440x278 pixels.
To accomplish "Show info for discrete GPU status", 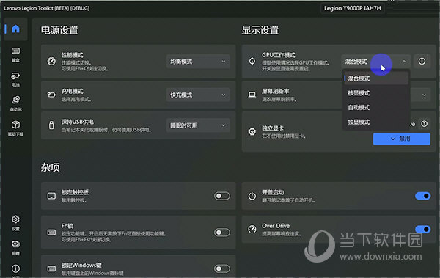I will click(x=424, y=123).
